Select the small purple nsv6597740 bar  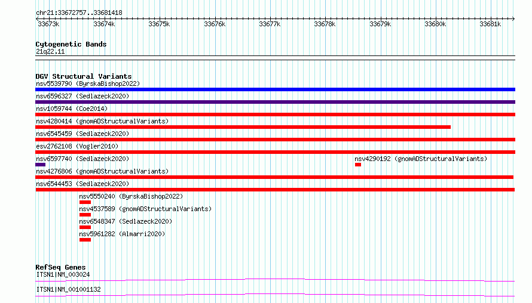41,165
